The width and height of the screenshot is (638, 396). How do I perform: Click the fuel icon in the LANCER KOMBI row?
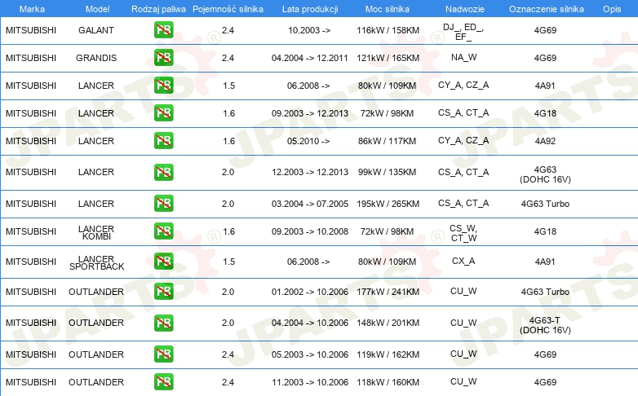[163, 231]
